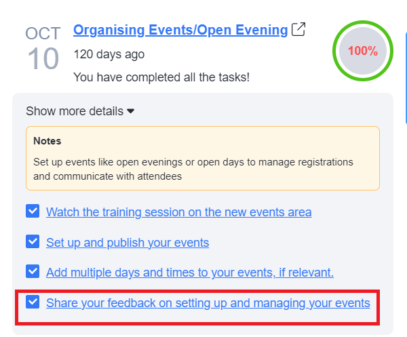Click the day number 10 of the date

[x=43, y=60]
